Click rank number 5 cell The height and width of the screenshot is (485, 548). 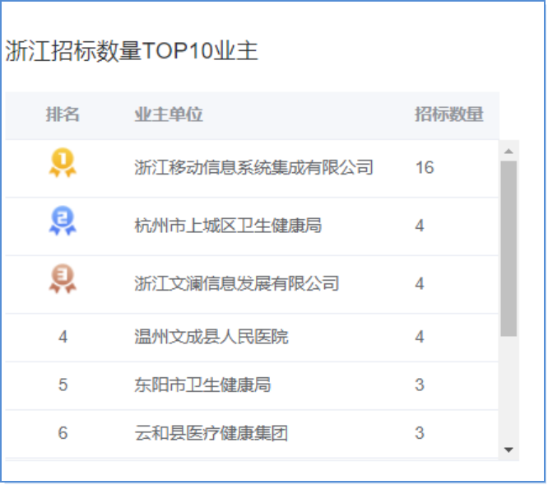coord(63,385)
